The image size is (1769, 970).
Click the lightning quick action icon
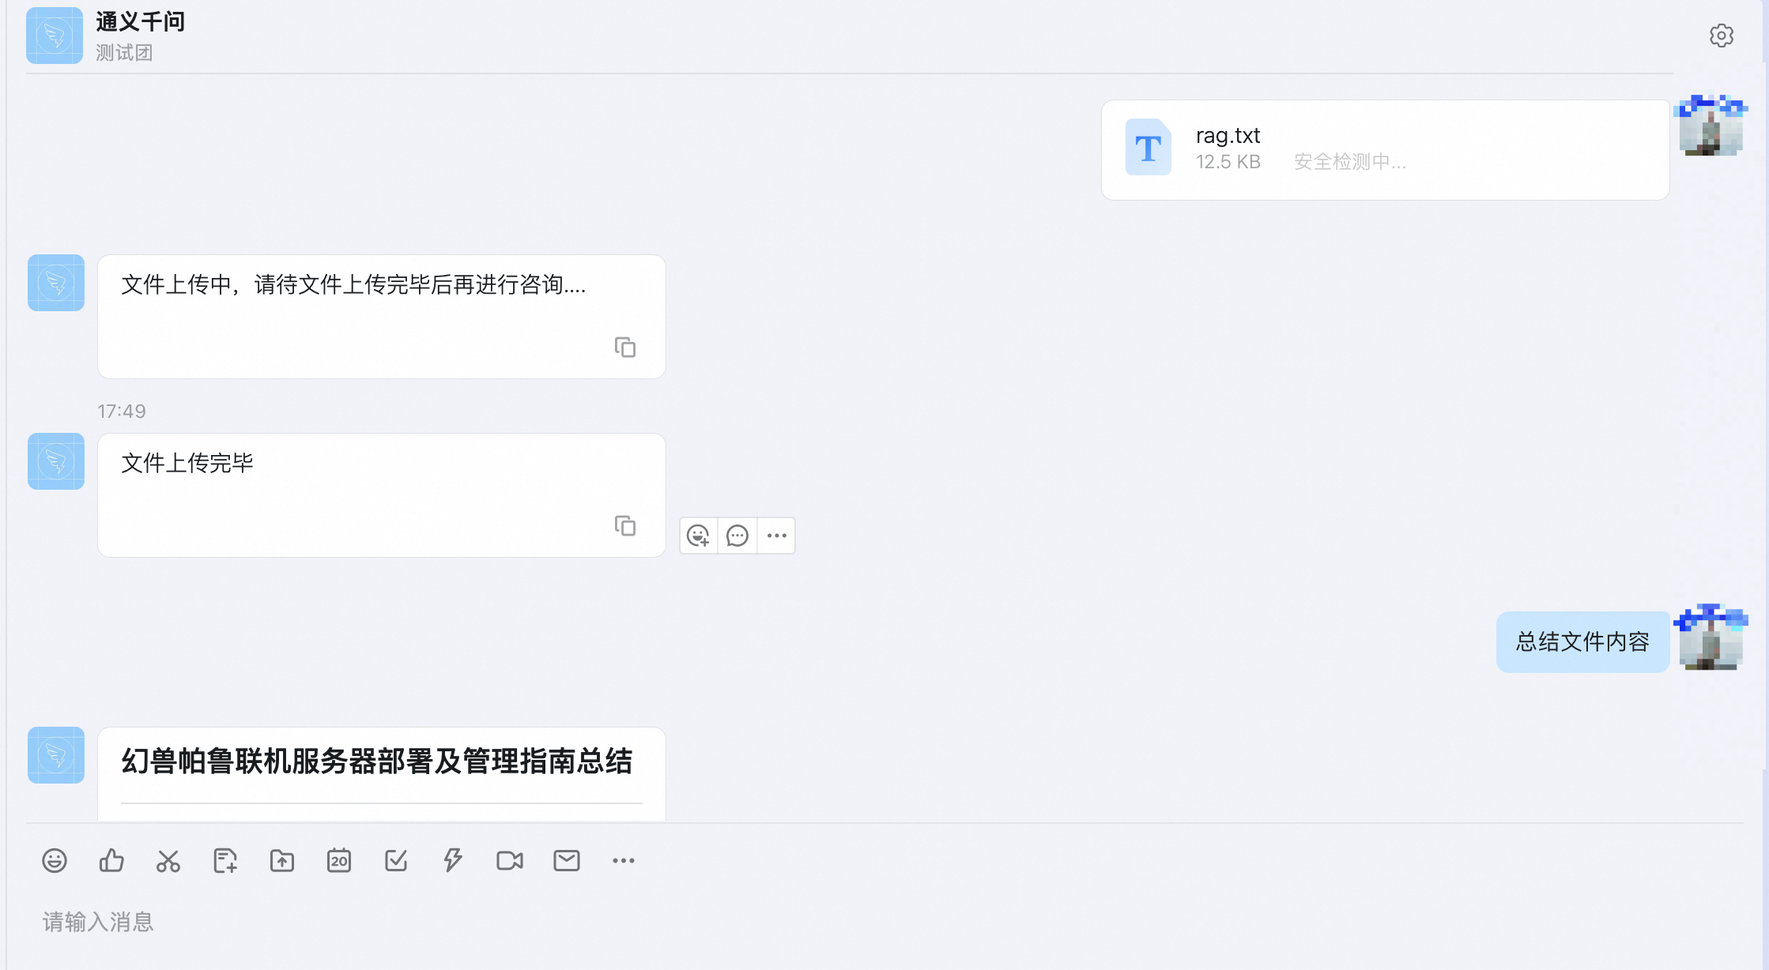click(453, 860)
